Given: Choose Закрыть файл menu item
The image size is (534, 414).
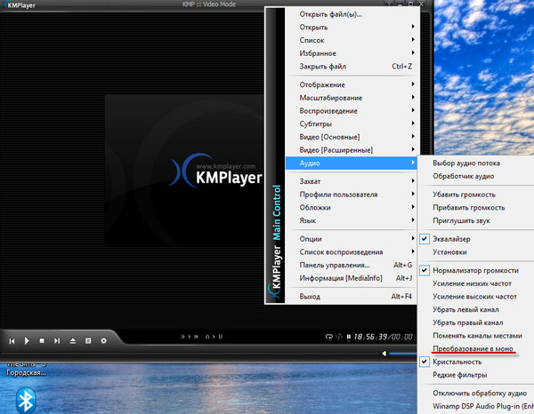Looking at the screenshot, I should click(352, 67).
